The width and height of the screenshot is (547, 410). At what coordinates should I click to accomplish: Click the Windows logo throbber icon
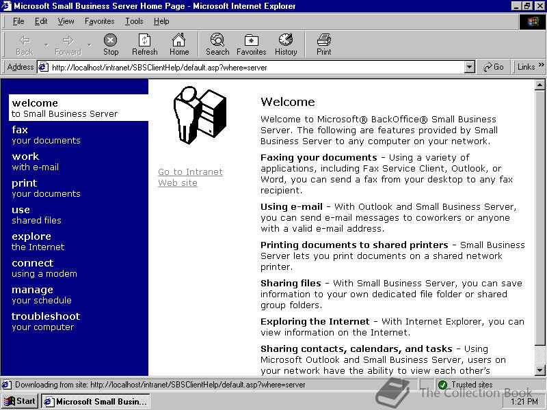click(533, 22)
